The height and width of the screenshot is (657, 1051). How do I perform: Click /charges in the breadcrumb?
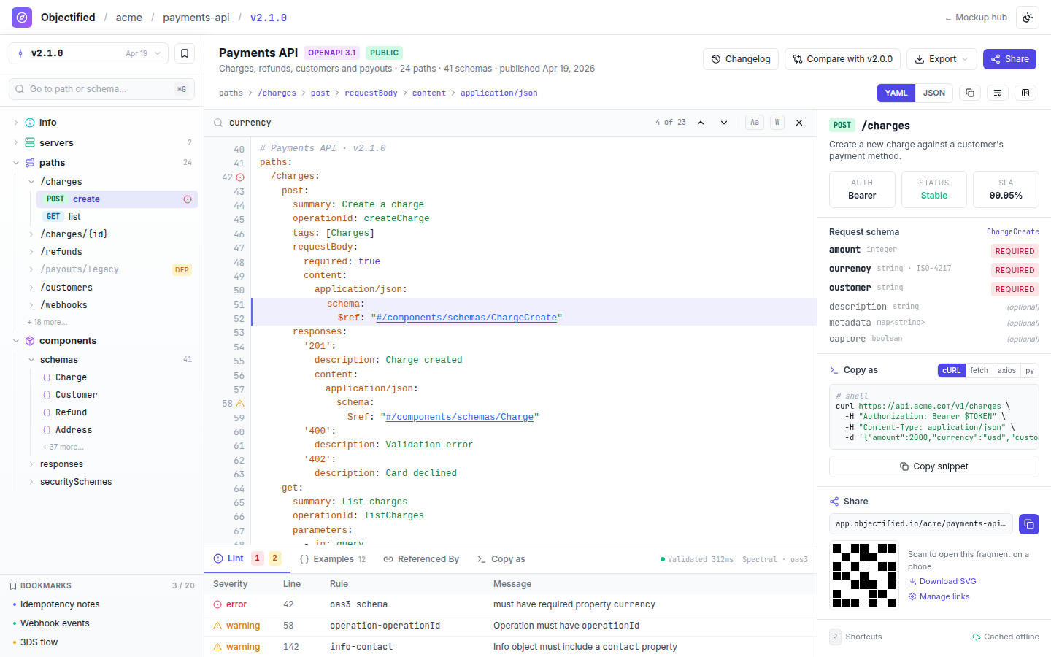(277, 93)
